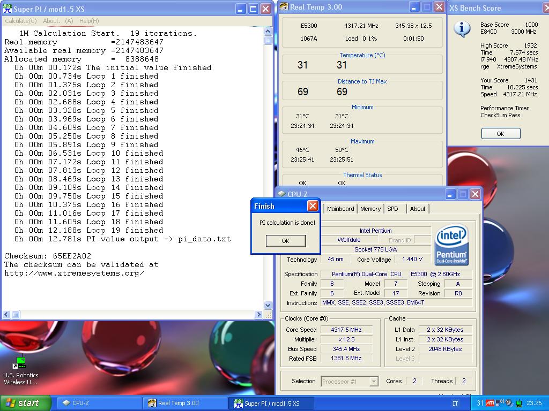Click the Wolfdale code name field

349,240
